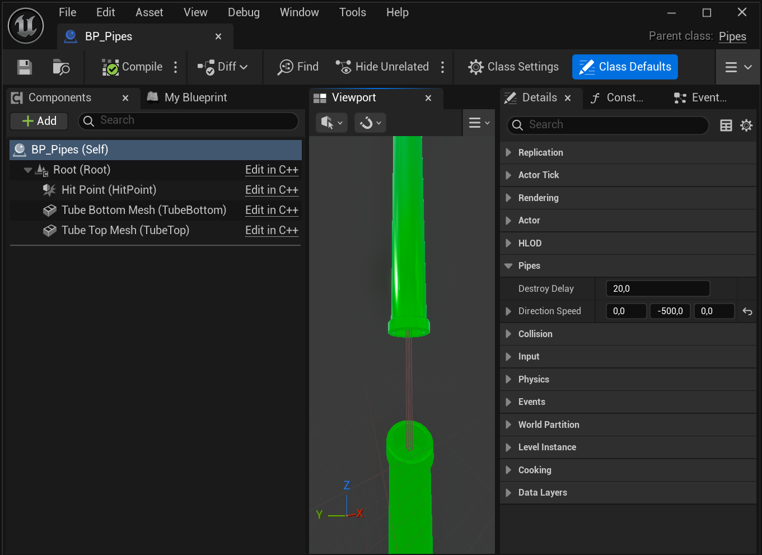This screenshot has width=762, height=555.
Task: Open the viewport hamburger options menu
Action: point(479,123)
